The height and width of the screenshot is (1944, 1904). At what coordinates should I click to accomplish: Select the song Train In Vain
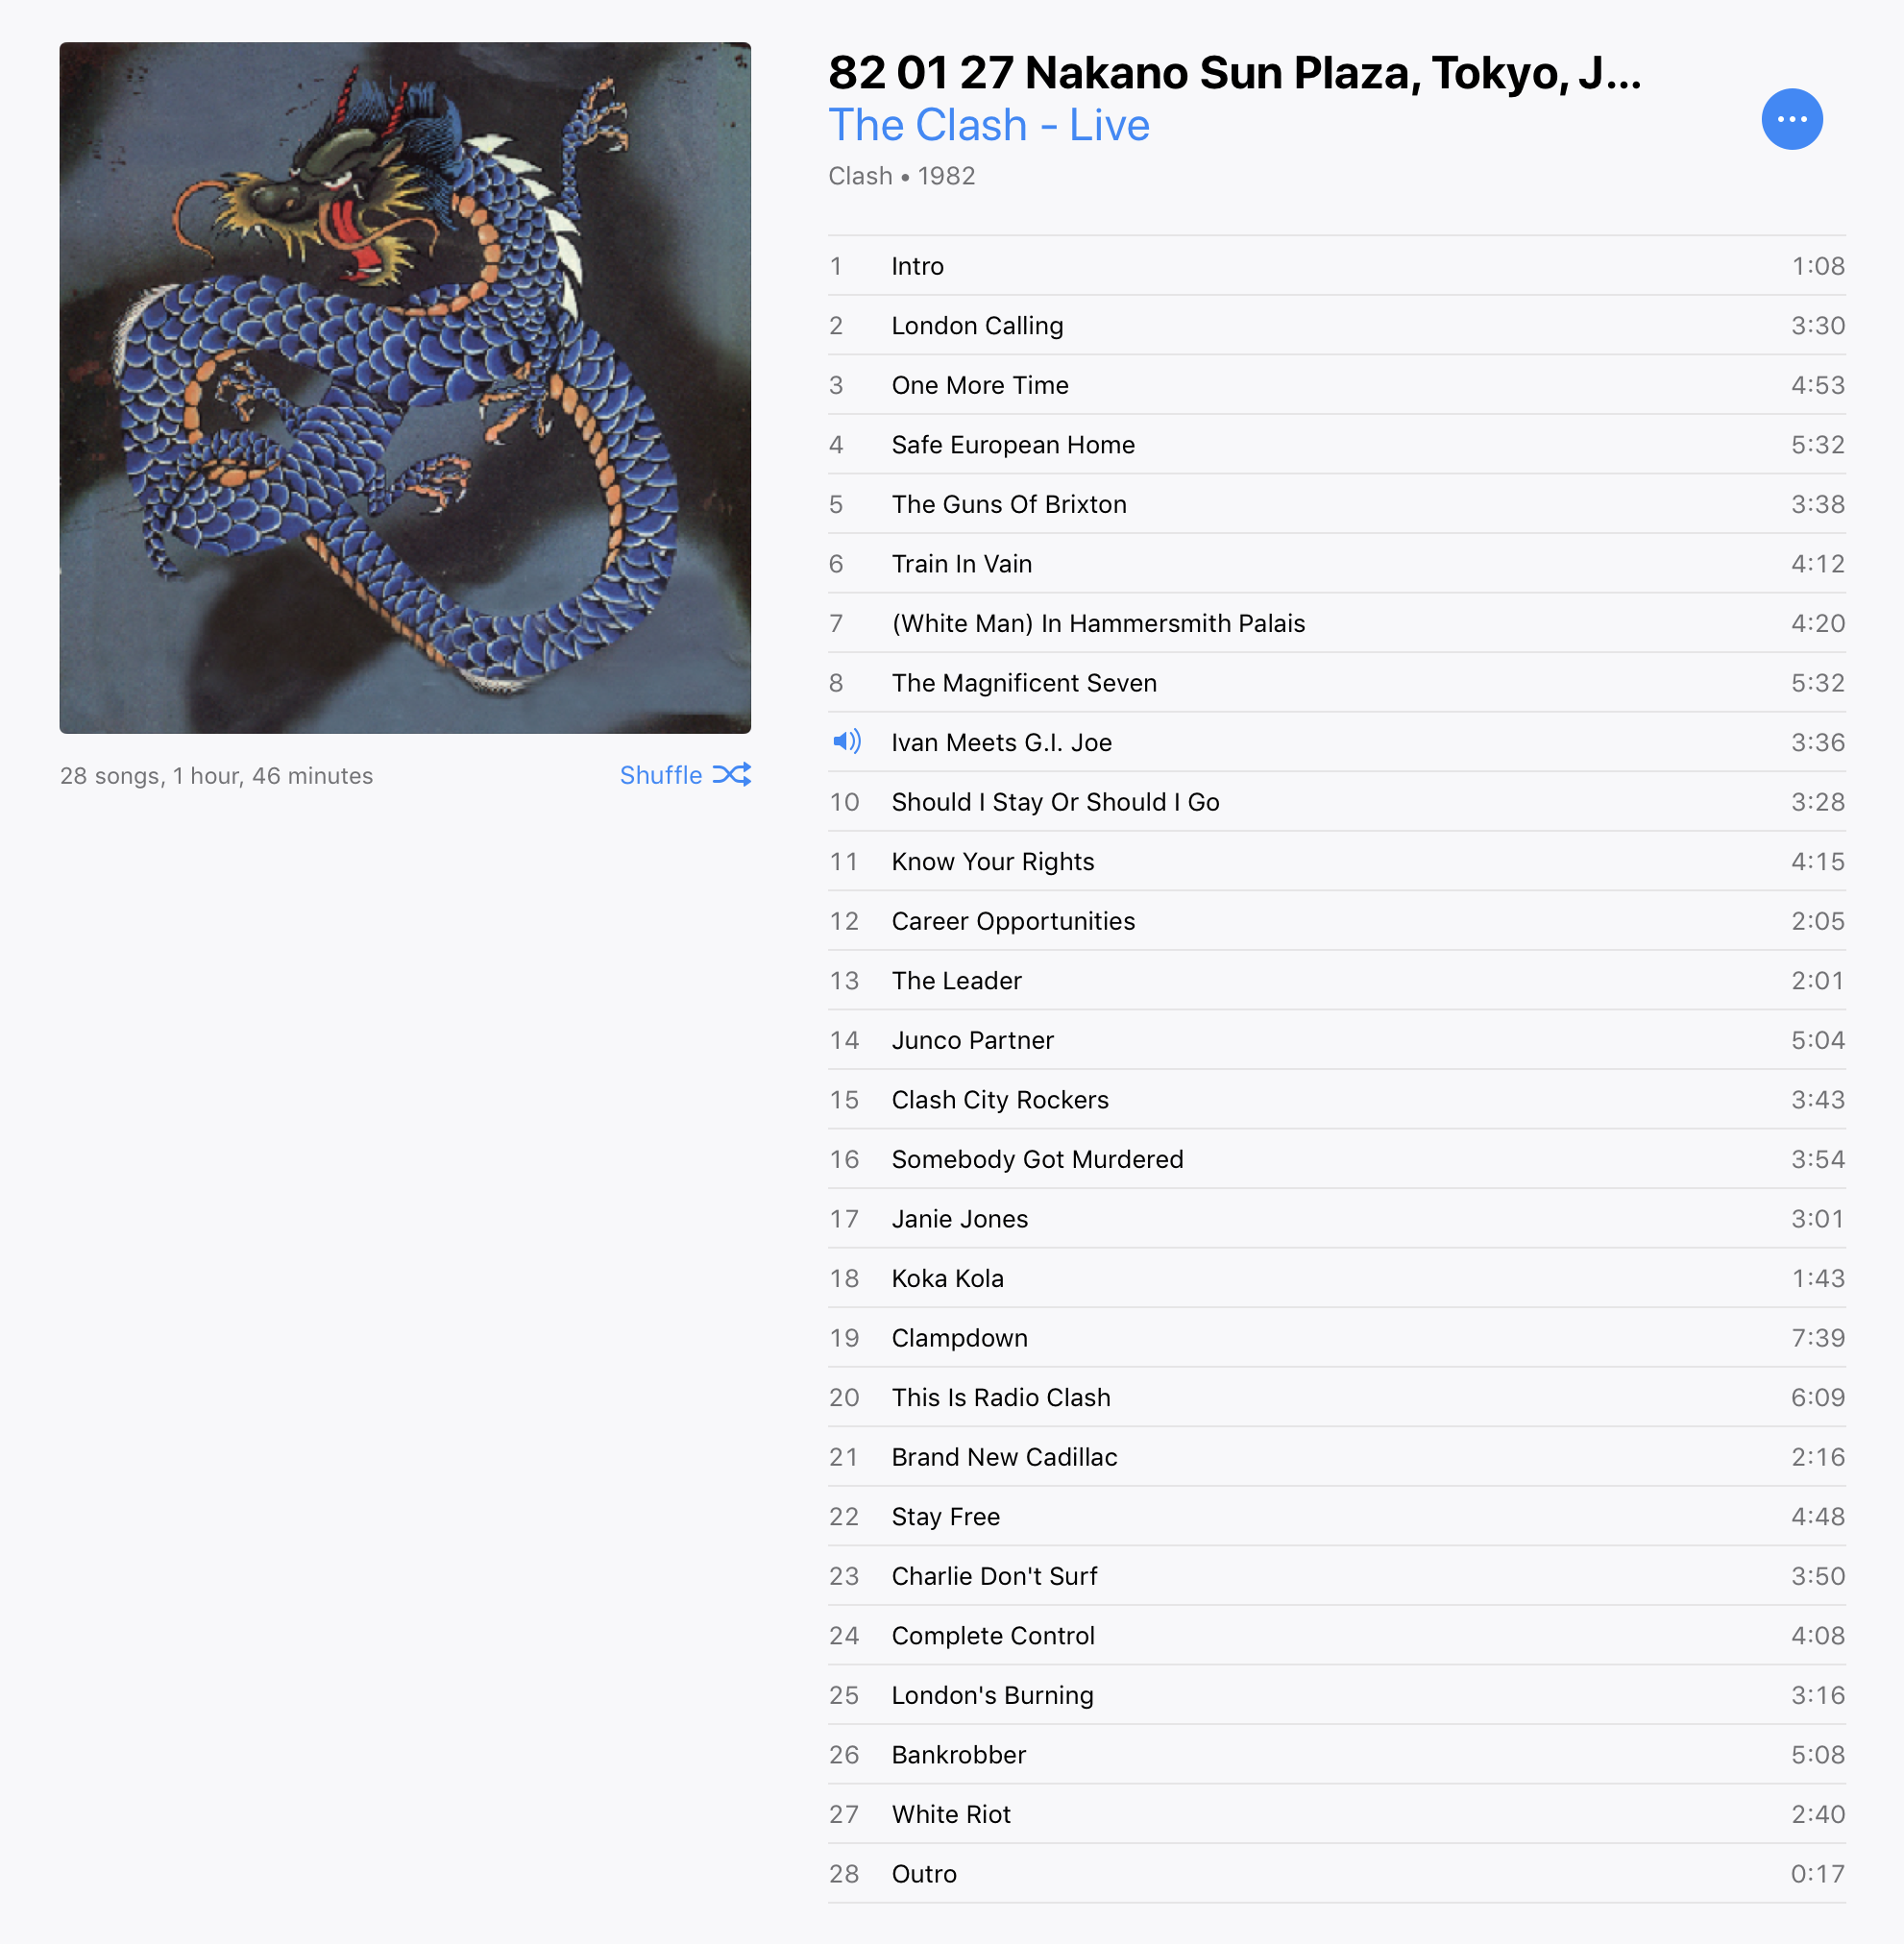click(x=1336, y=563)
